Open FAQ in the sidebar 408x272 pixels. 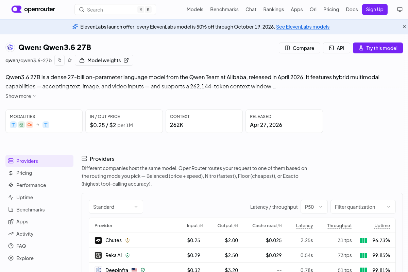(x=39, y=246)
